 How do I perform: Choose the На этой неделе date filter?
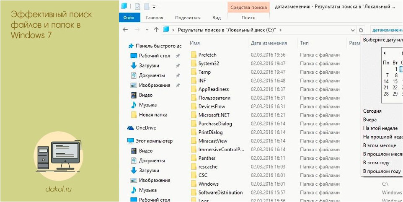click(380, 128)
